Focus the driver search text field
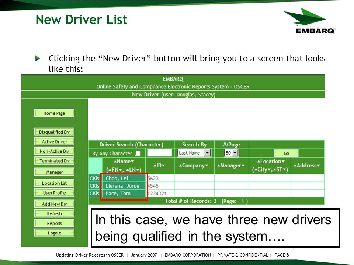Image resolution: width=354 pixels, height=265 pixels. point(160,153)
